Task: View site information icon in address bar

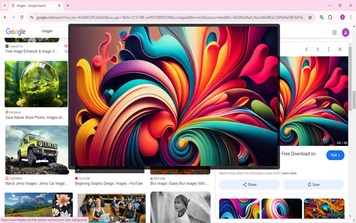Action: click(32, 17)
